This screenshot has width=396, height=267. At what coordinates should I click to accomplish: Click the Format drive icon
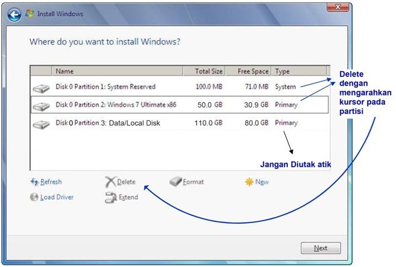[x=175, y=182]
